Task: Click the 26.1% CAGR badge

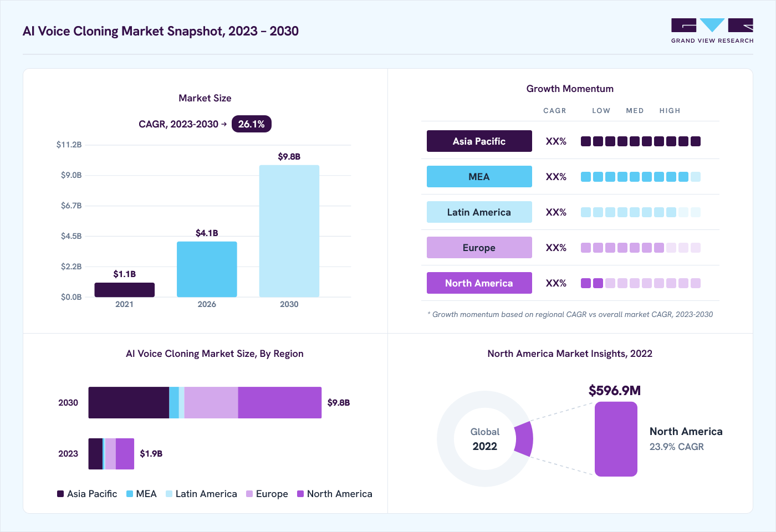Action: point(252,124)
